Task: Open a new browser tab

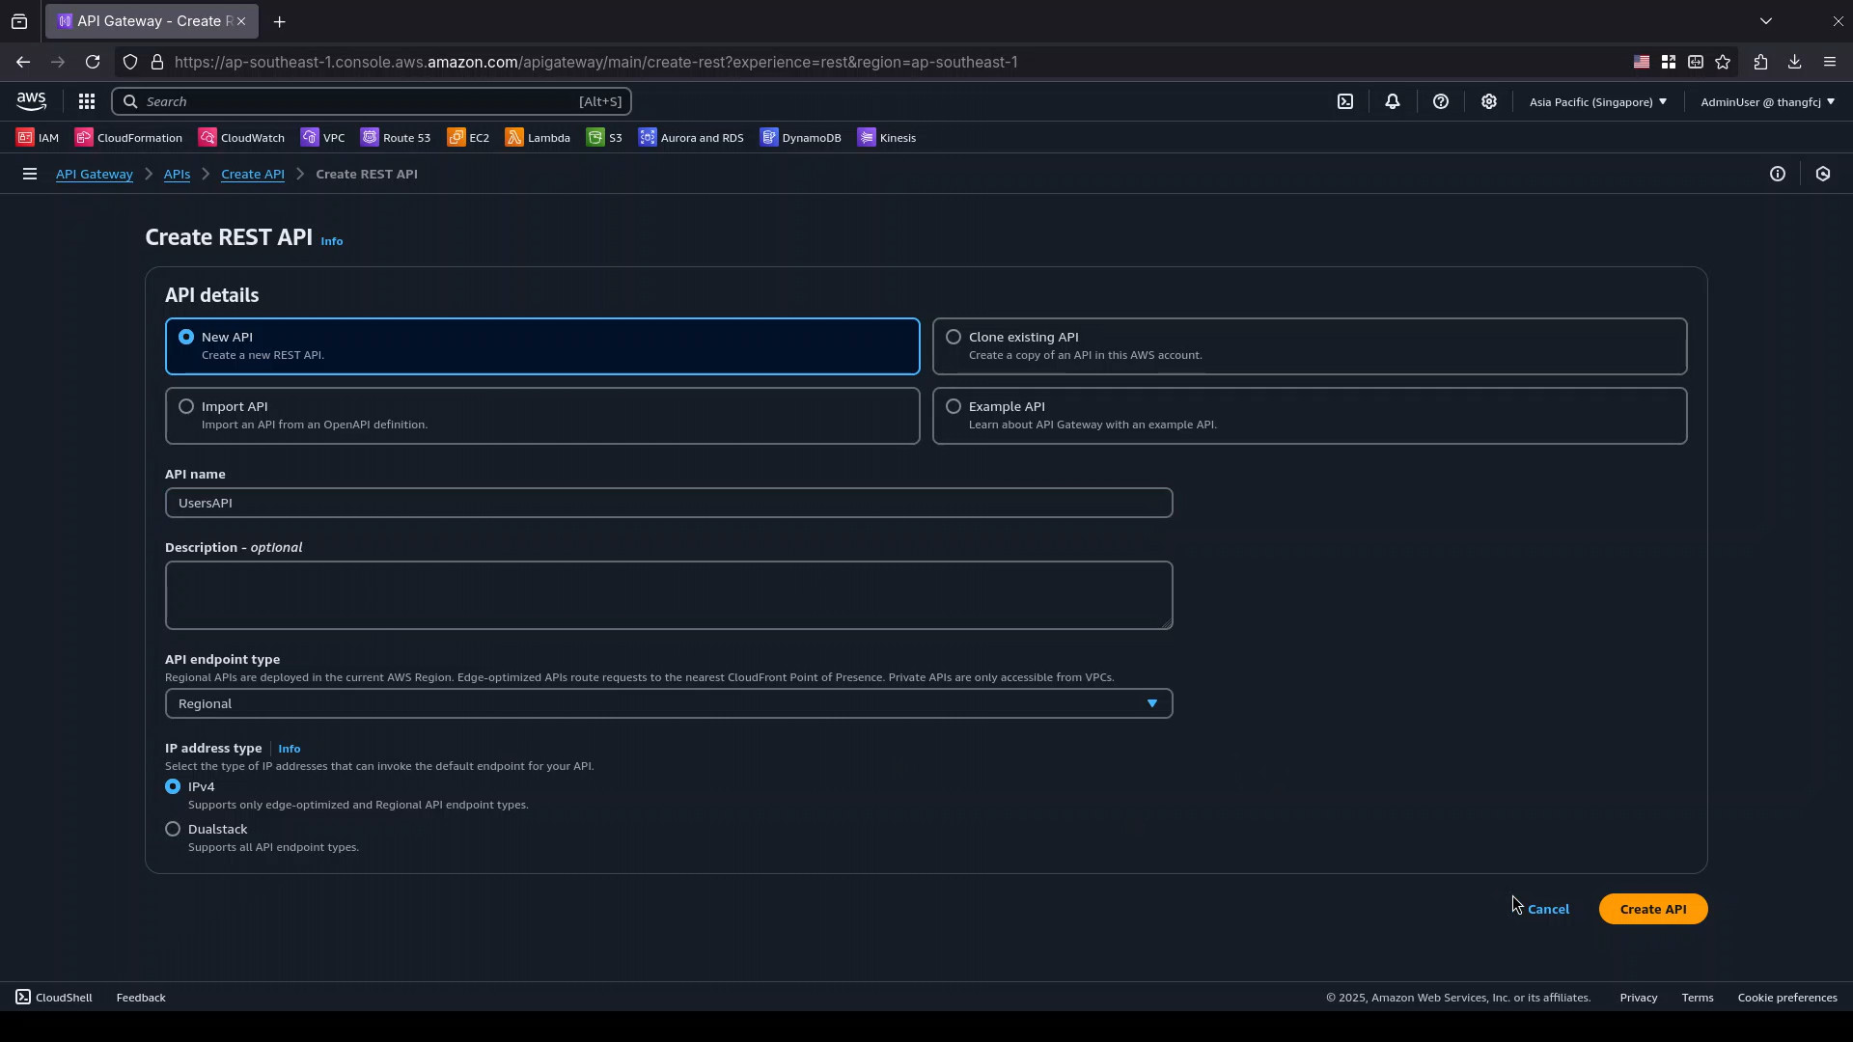Action: 280,21
